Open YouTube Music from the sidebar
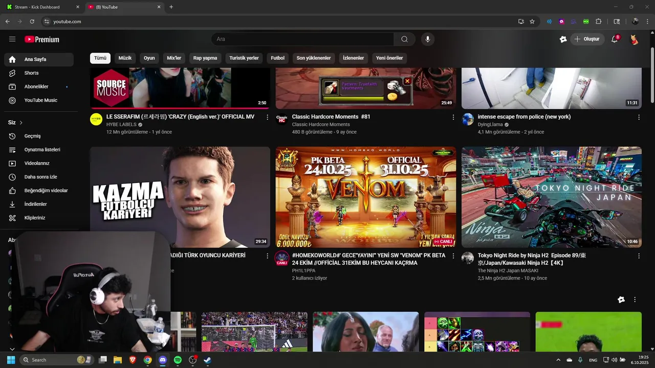 tap(39, 100)
